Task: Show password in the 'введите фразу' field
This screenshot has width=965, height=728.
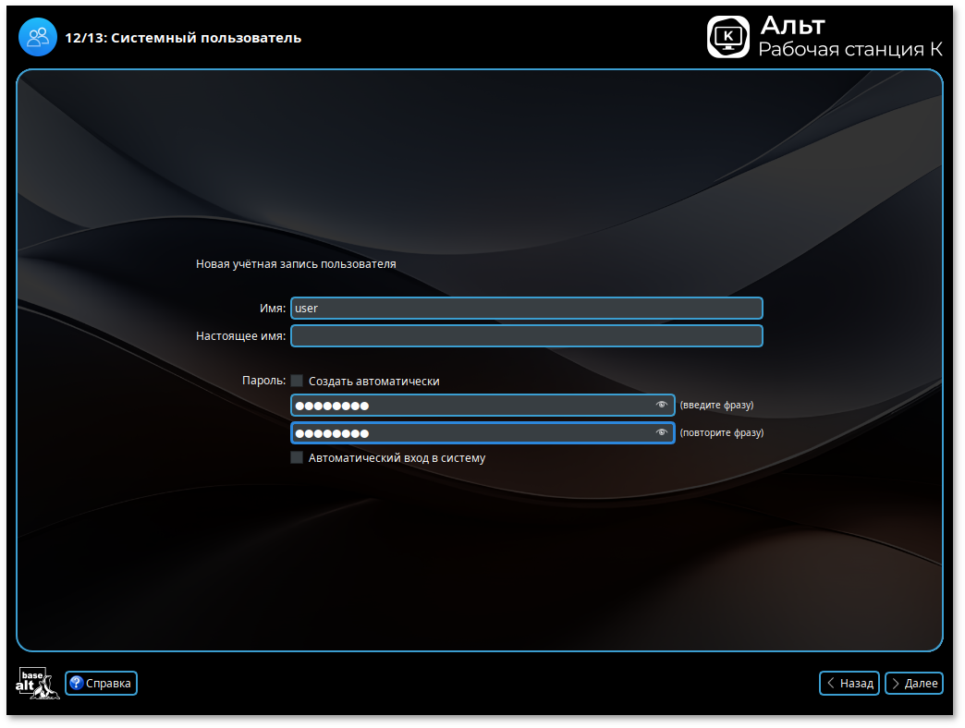Action: (661, 405)
